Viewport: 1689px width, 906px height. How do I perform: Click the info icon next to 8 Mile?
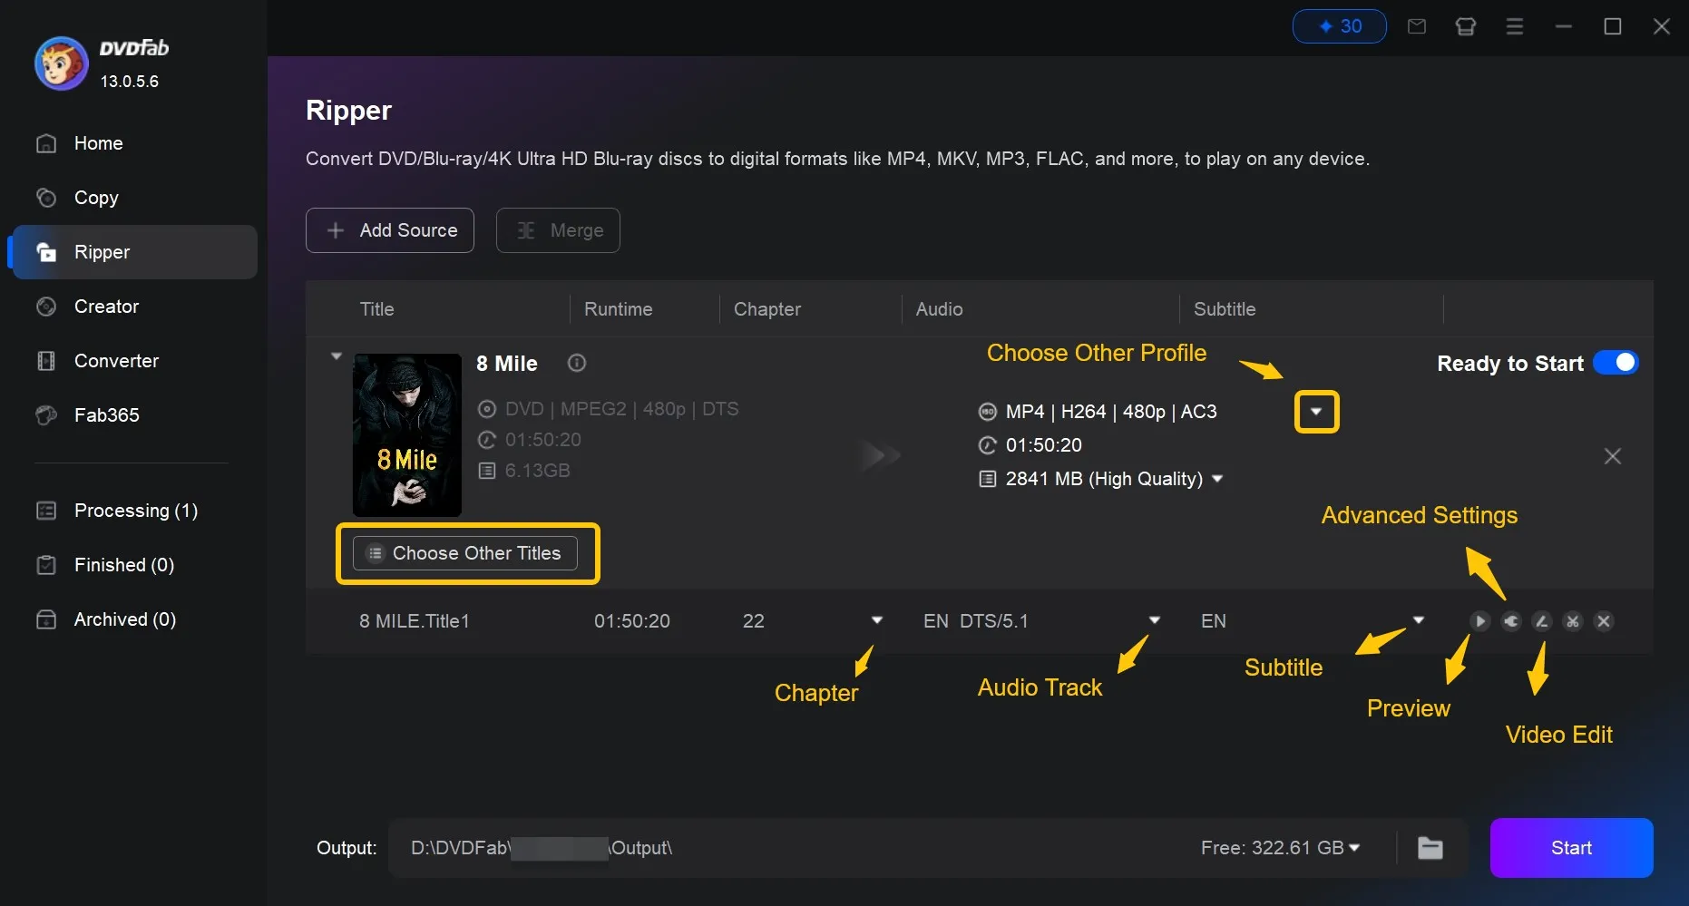576,363
